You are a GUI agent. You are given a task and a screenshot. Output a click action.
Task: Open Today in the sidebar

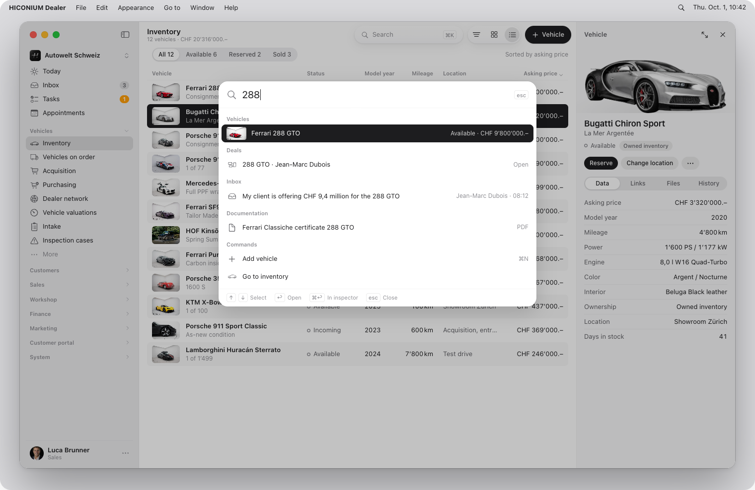click(x=79, y=71)
